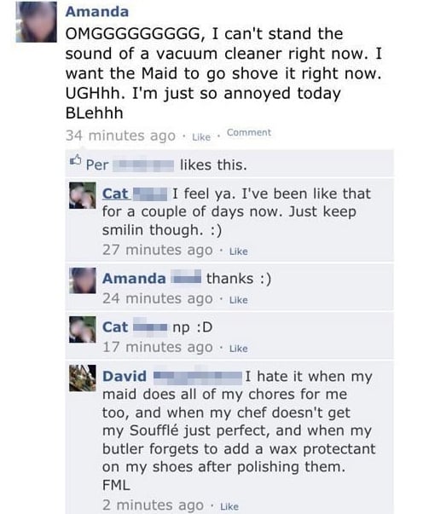Like Amanda's post from 34 minutes ago
This screenshot has width=423, height=514.
(201, 137)
